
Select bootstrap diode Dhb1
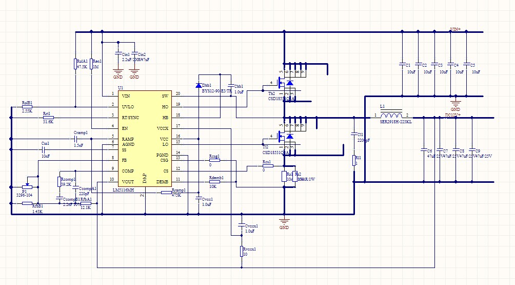coord(199,85)
